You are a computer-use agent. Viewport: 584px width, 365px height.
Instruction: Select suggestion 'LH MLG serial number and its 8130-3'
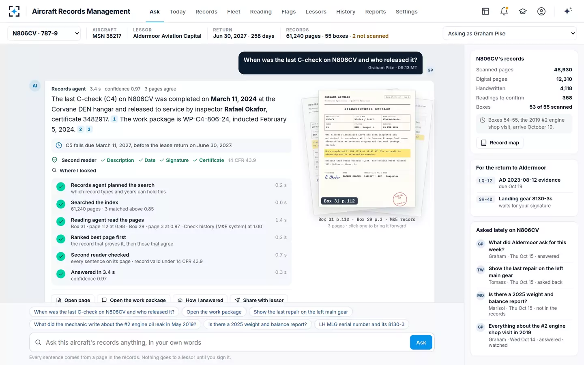tap(362, 324)
